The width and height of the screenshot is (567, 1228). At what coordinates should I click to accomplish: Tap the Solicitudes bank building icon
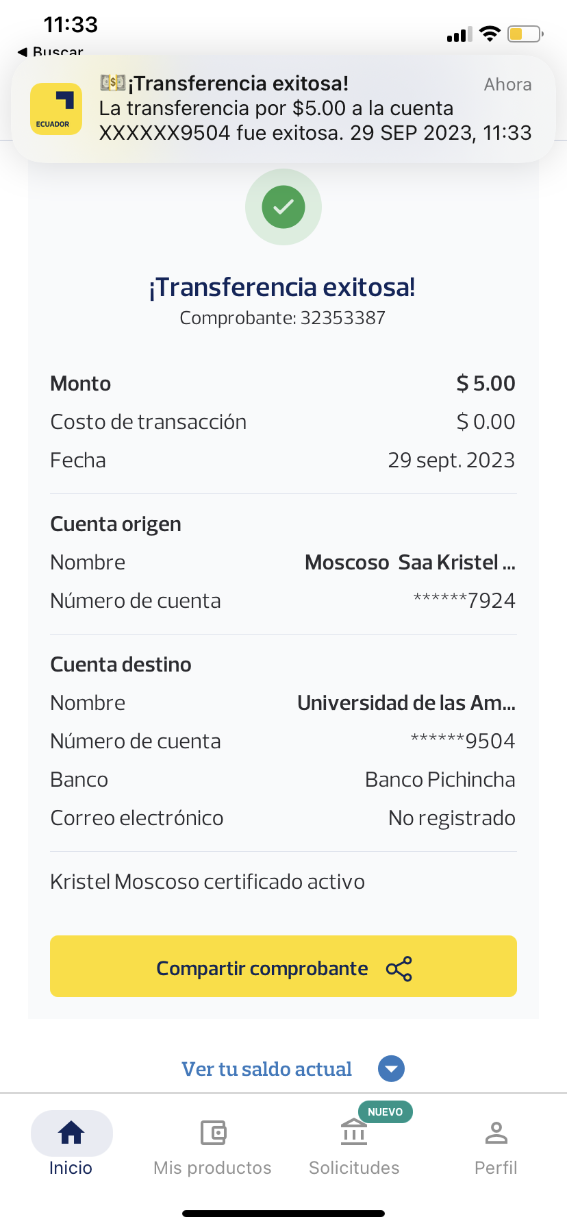pos(354,1133)
